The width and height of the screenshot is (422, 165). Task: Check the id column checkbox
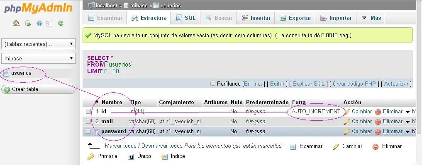88,111
